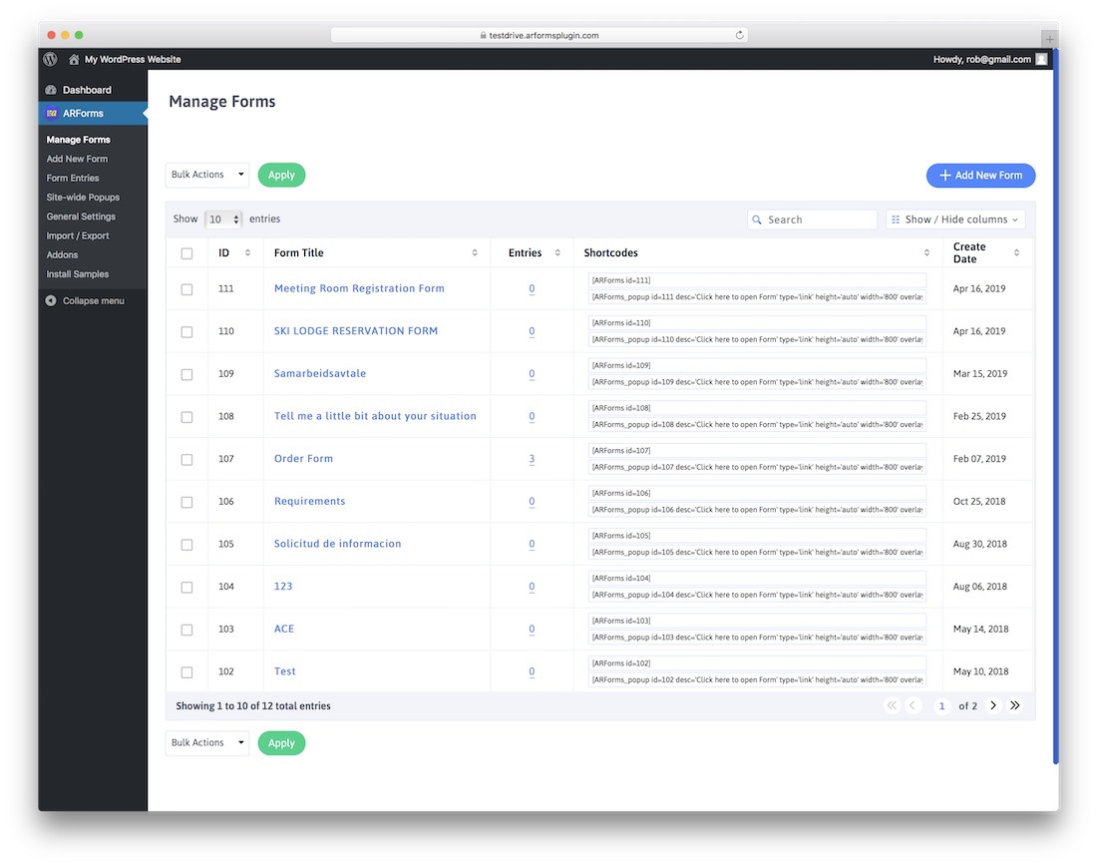
Task: Click the page number 1 field
Action: coord(941,705)
